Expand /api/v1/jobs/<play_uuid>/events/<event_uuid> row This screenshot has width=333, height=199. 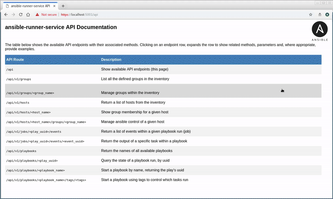[163, 141]
